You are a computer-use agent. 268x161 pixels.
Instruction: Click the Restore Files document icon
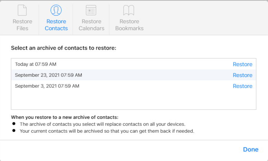pos(22,10)
